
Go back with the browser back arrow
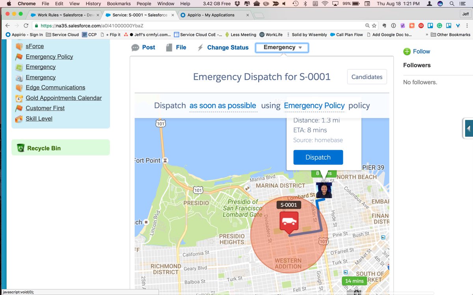coord(7,26)
